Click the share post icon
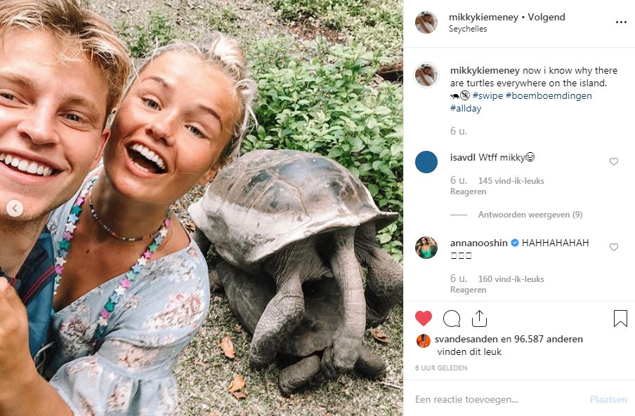The width and height of the screenshot is (635, 416). (x=479, y=319)
